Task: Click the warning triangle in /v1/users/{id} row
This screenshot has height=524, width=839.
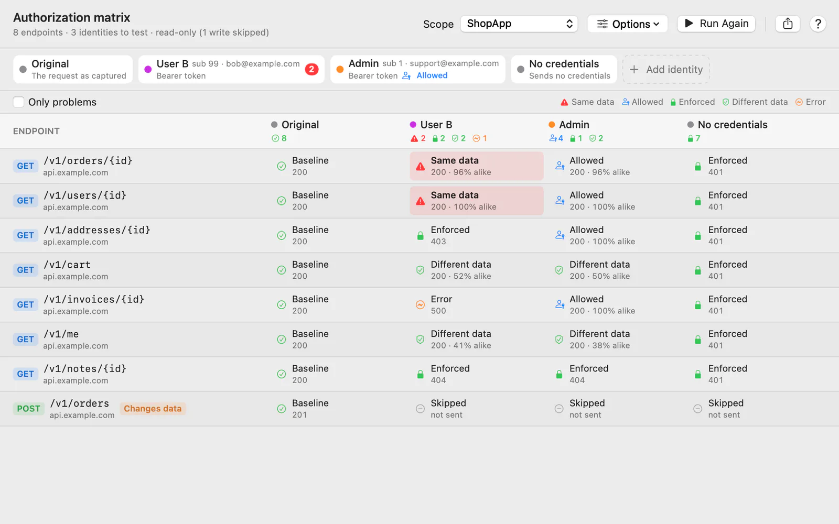Action: pos(420,201)
